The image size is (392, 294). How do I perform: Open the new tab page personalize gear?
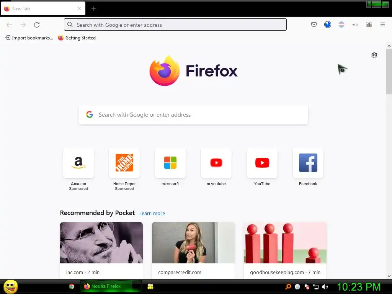(x=374, y=55)
